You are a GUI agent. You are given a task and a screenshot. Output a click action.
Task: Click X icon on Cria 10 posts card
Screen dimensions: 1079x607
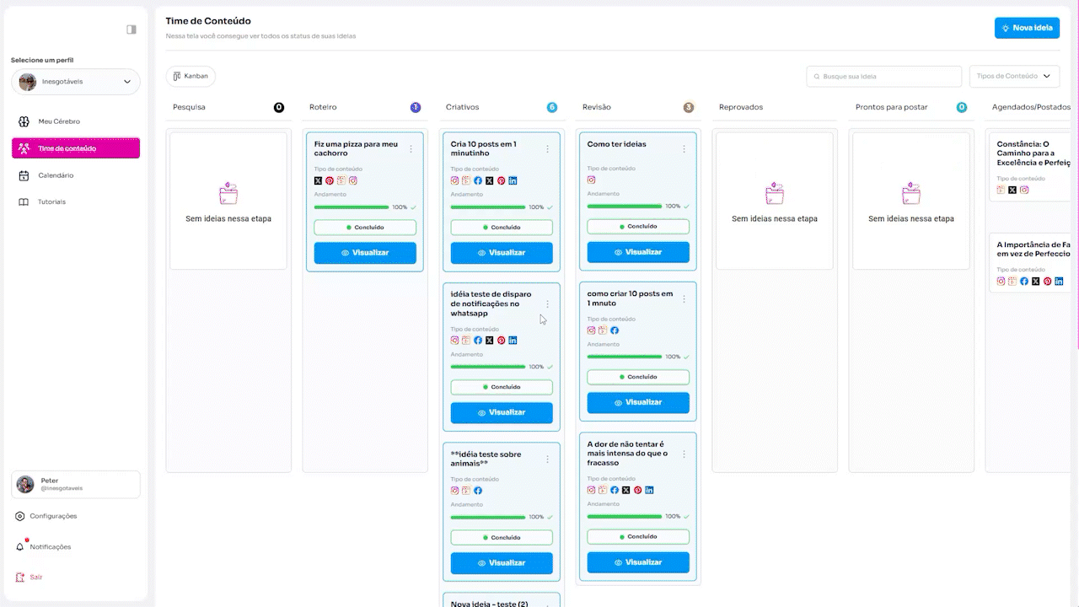(490, 180)
